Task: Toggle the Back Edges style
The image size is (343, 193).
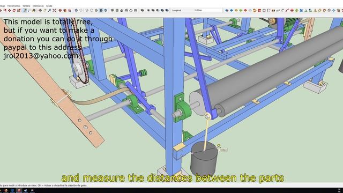Action: coord(81,10)
